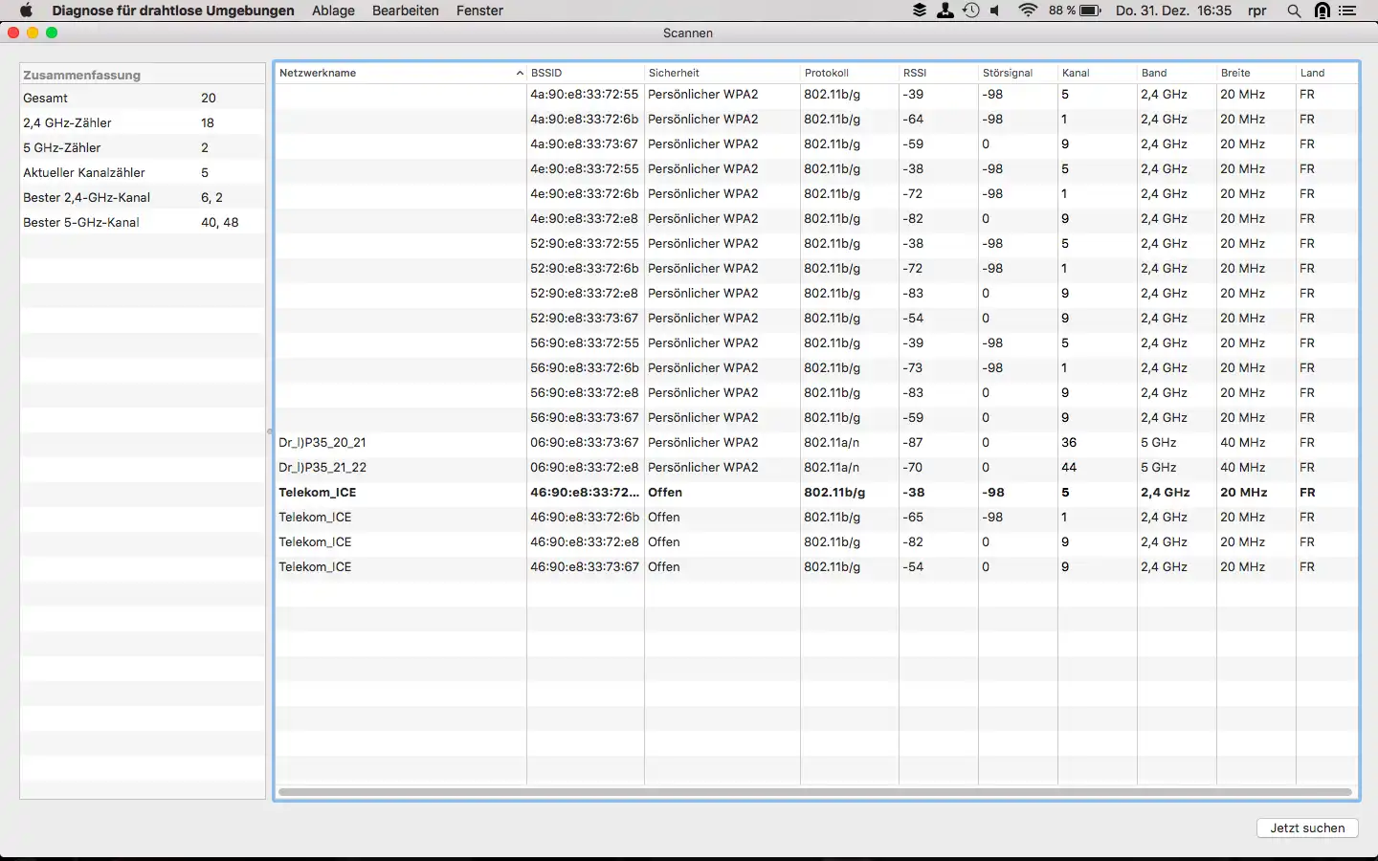
Task: Click the Bester 5-GHz-Kanal summary row
Action: tap(142, 222)
